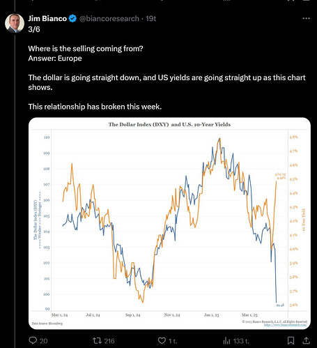Open the 133 t. views count
This screenshot has width=317, height=348.
click(241, 341)
